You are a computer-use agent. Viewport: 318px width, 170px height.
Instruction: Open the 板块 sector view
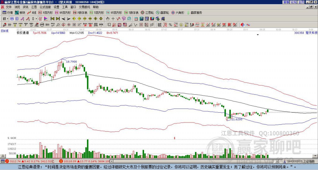pos(20,12)
